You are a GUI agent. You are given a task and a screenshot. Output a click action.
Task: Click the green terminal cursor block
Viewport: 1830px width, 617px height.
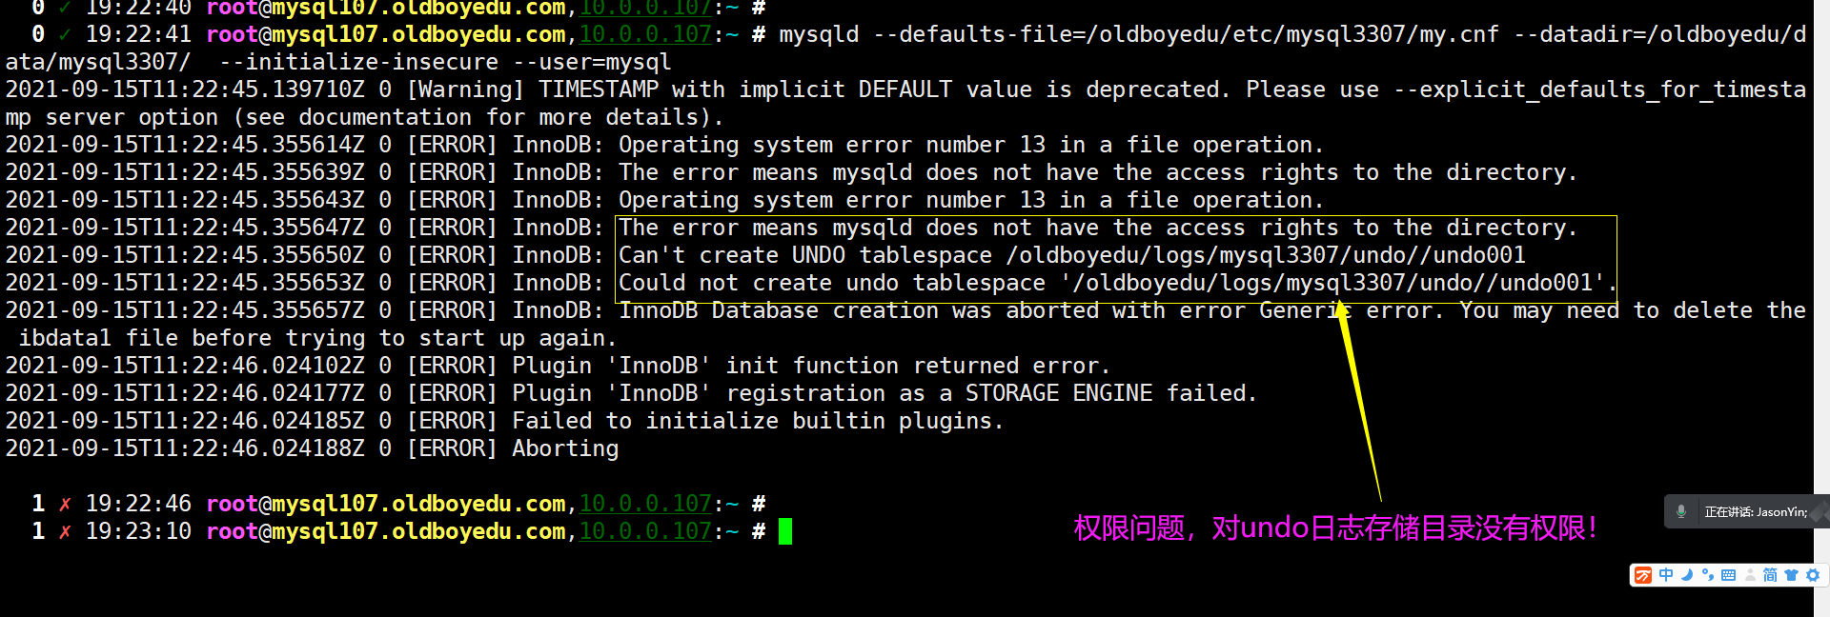[x=785, y=531]
